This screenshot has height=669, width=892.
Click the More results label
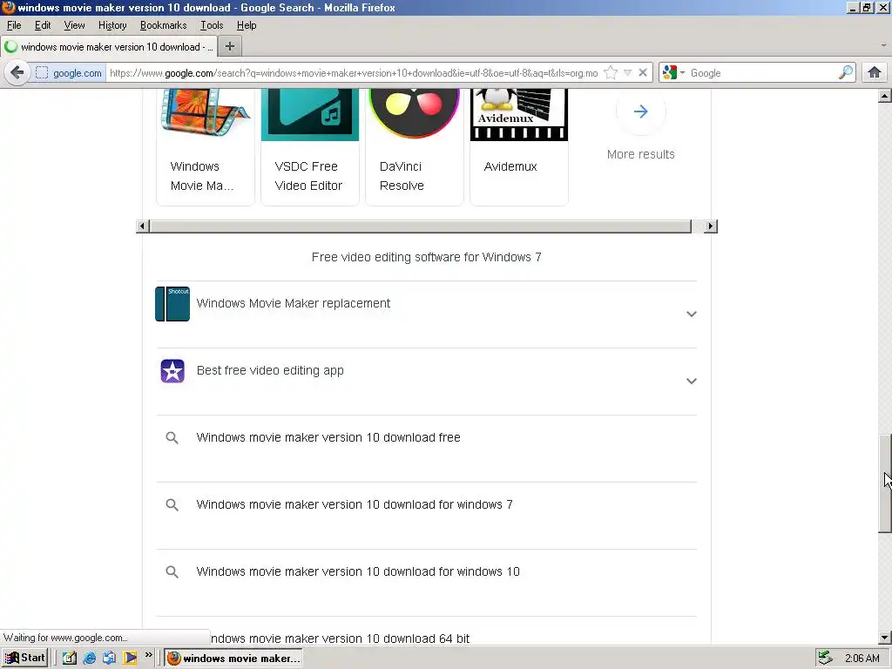coord(640,154)
